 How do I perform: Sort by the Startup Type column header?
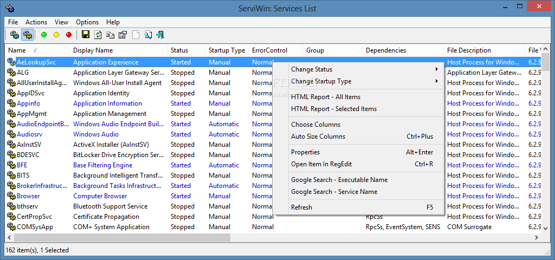point(227,50)
